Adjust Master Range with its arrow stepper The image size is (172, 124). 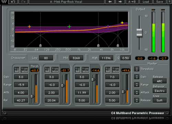click(137, 85)
